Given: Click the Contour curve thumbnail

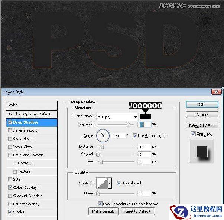Looking at the screenshot, I should tap(102, 183).
